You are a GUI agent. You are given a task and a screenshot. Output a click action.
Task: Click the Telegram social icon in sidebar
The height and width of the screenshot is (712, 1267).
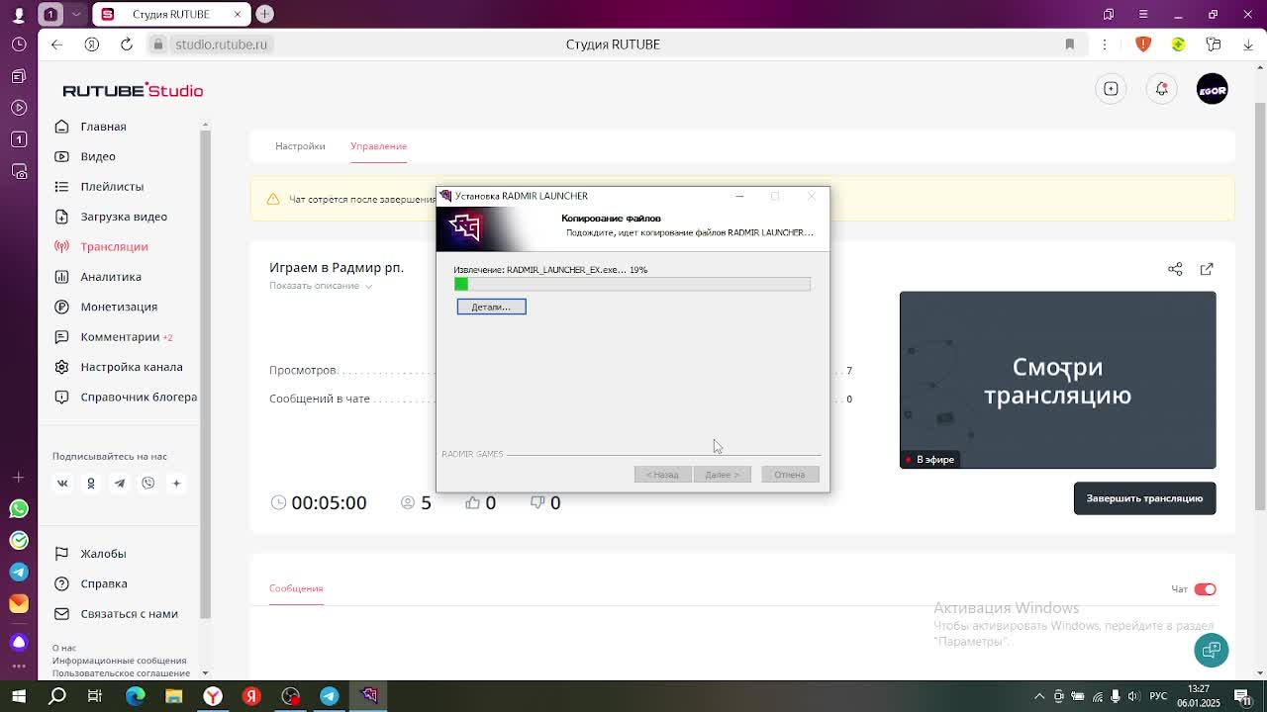pyautogui.click(x=120, y=484)
